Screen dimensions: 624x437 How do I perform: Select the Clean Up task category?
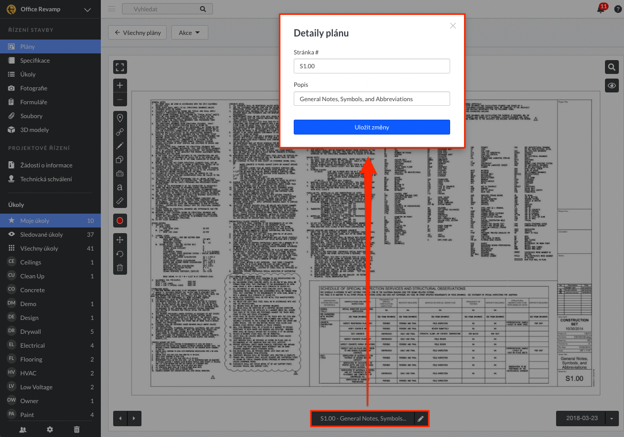(x=50, y=276)
